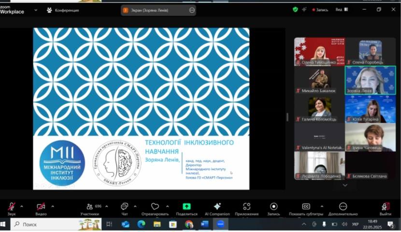Image resolution: width=401 pixels, height=232 pixels.
Task: Open the more options menu (Дополнительно)
Action: [343, 207]
